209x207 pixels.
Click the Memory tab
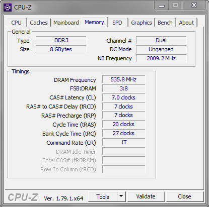(x=94, y=22)
